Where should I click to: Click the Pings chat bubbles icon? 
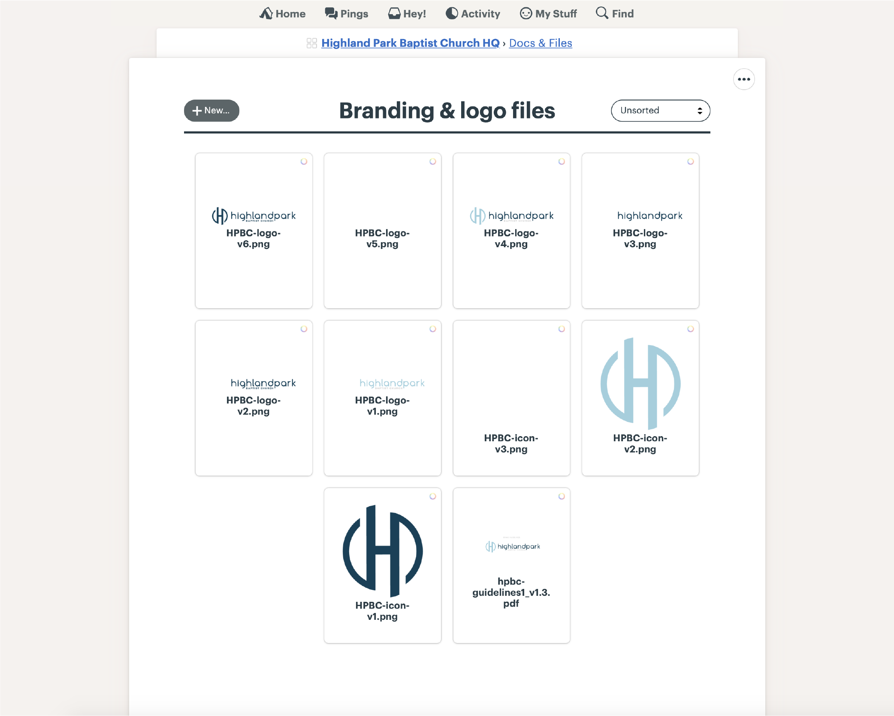[x=331, y=13]
